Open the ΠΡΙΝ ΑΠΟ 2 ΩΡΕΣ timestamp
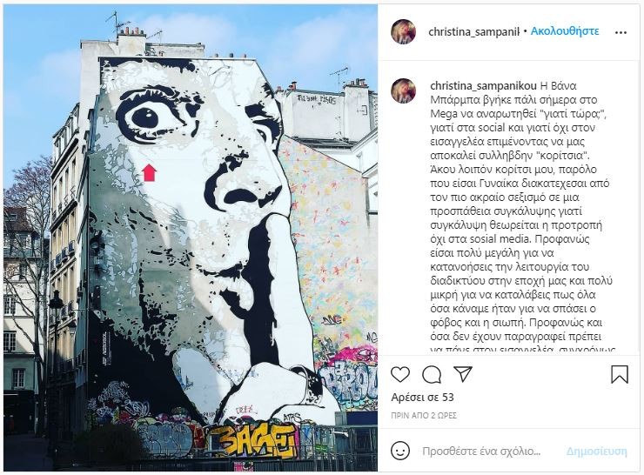 tap(424, 416)
